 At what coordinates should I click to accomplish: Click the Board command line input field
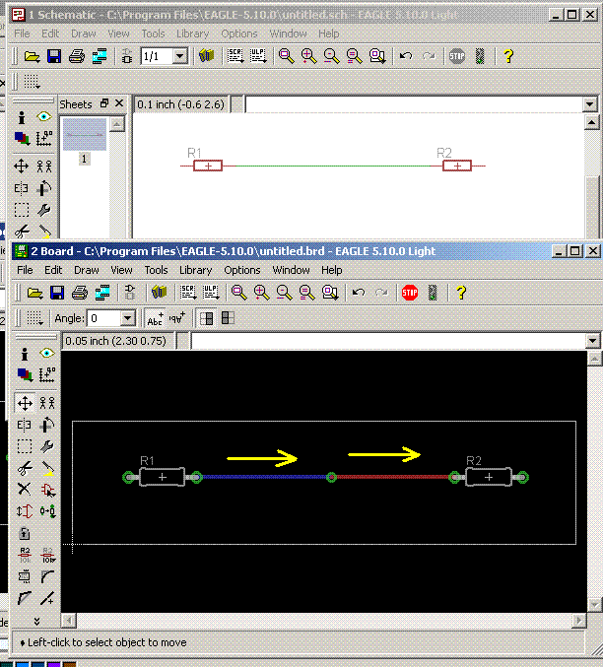pyautogui.click(x=387, y=341)
